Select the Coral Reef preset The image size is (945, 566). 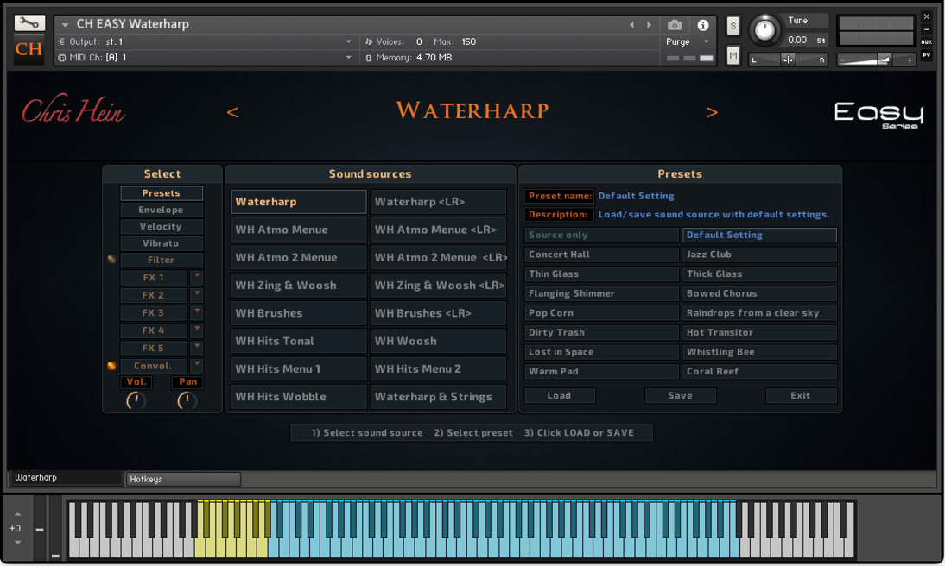tap(759, 372)
